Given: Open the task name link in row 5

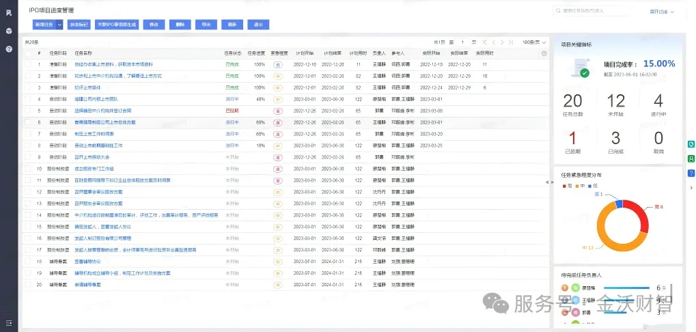Looking at the screenshot, I should point(103,111).
